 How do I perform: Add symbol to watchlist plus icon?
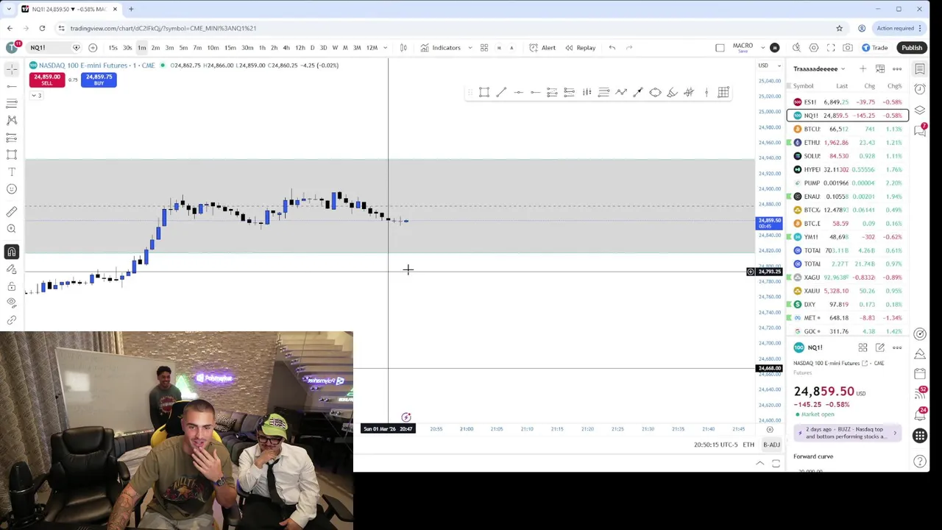(863, 68)
